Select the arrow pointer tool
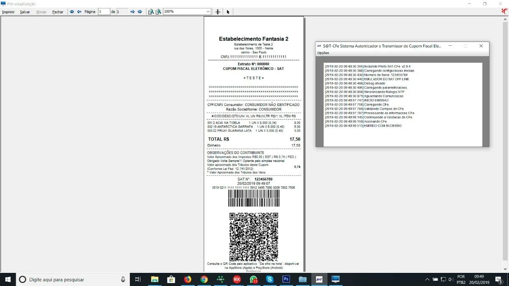The width and height of the screenshot is (509, 286). pyautogui.click(x=228, y=12)
